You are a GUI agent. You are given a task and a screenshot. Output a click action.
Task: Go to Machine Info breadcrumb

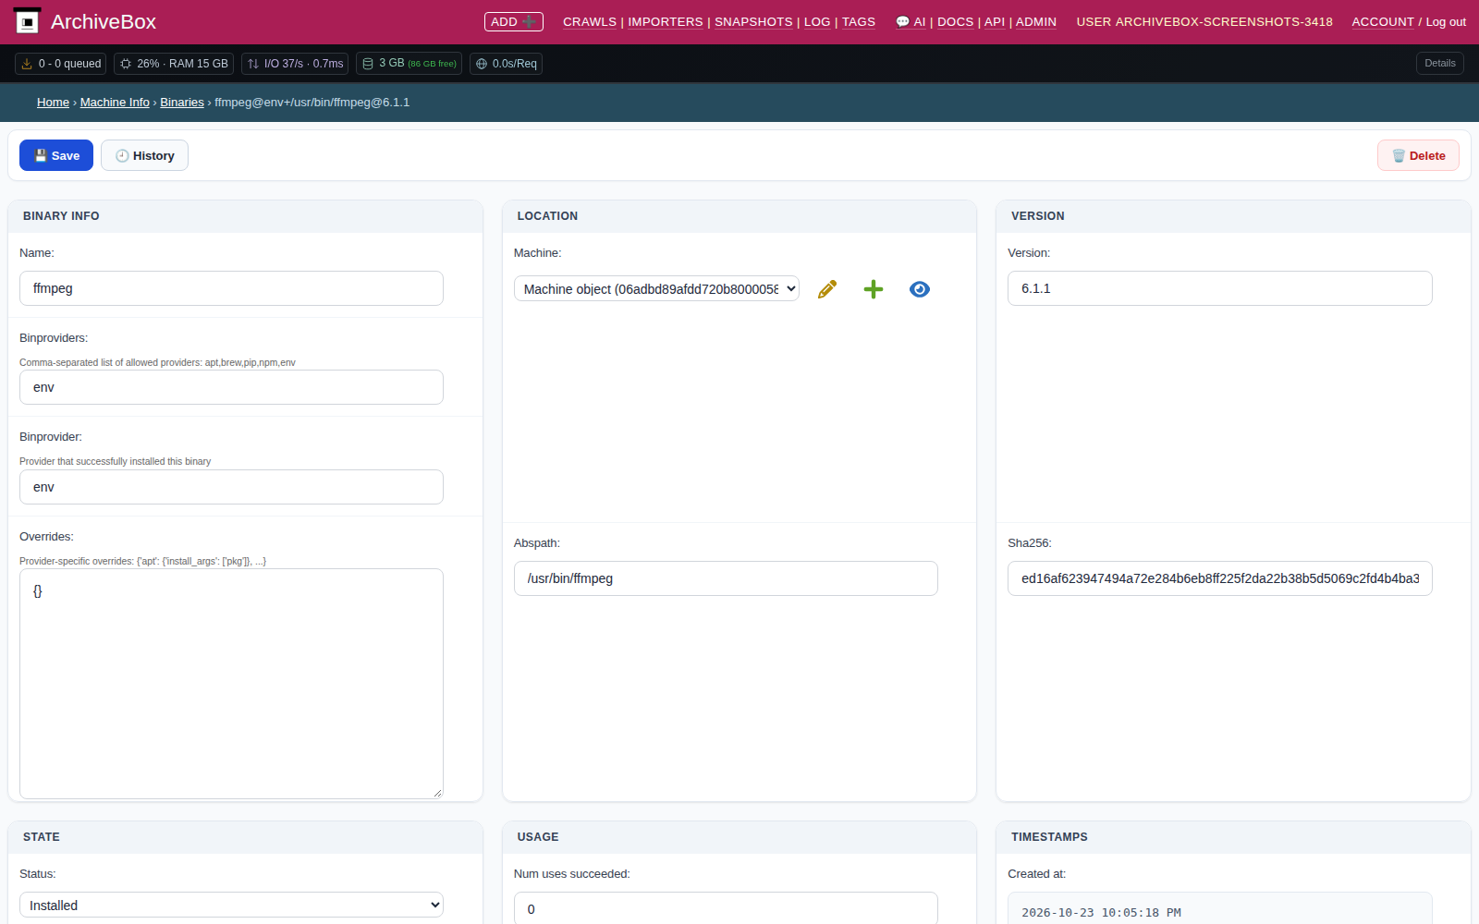pyautogui.click(x=115, y=102)
